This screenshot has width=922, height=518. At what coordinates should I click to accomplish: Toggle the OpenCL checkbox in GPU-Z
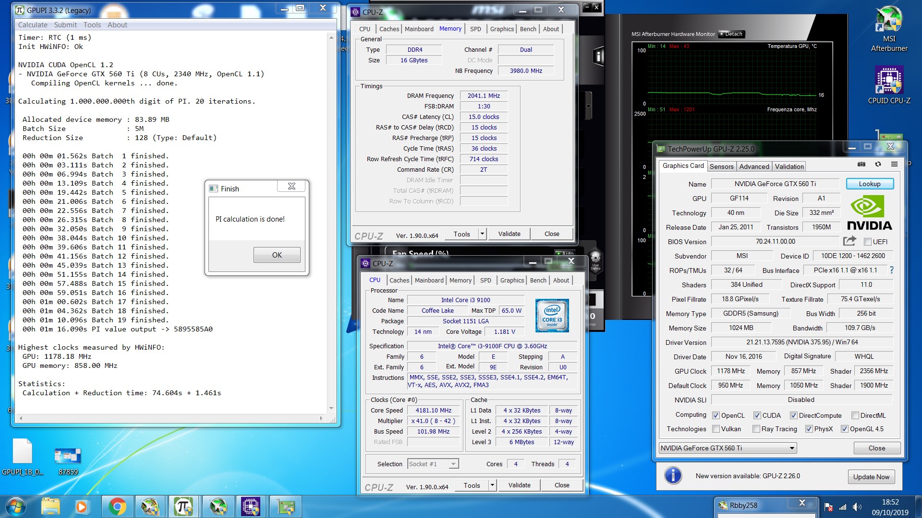pyautogui.click(x=716, y=415)
